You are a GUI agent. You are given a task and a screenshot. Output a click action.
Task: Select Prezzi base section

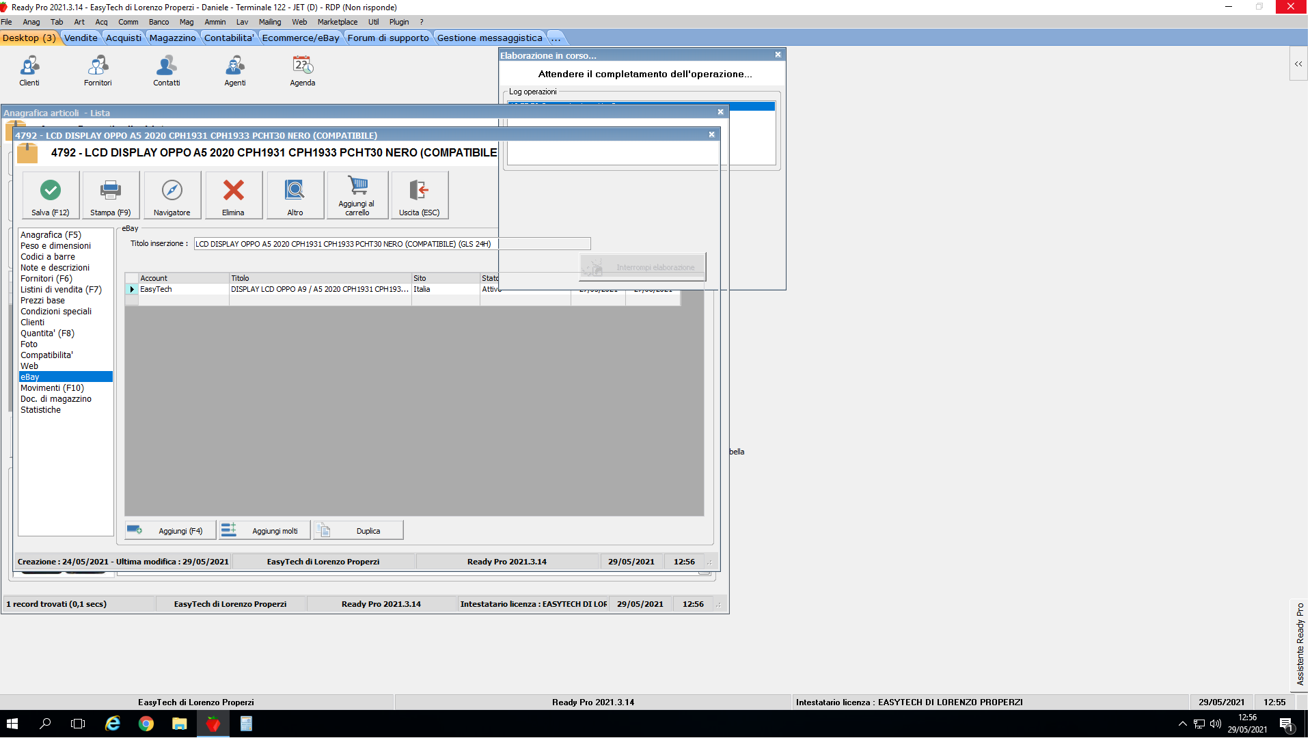tap(66, 301)
